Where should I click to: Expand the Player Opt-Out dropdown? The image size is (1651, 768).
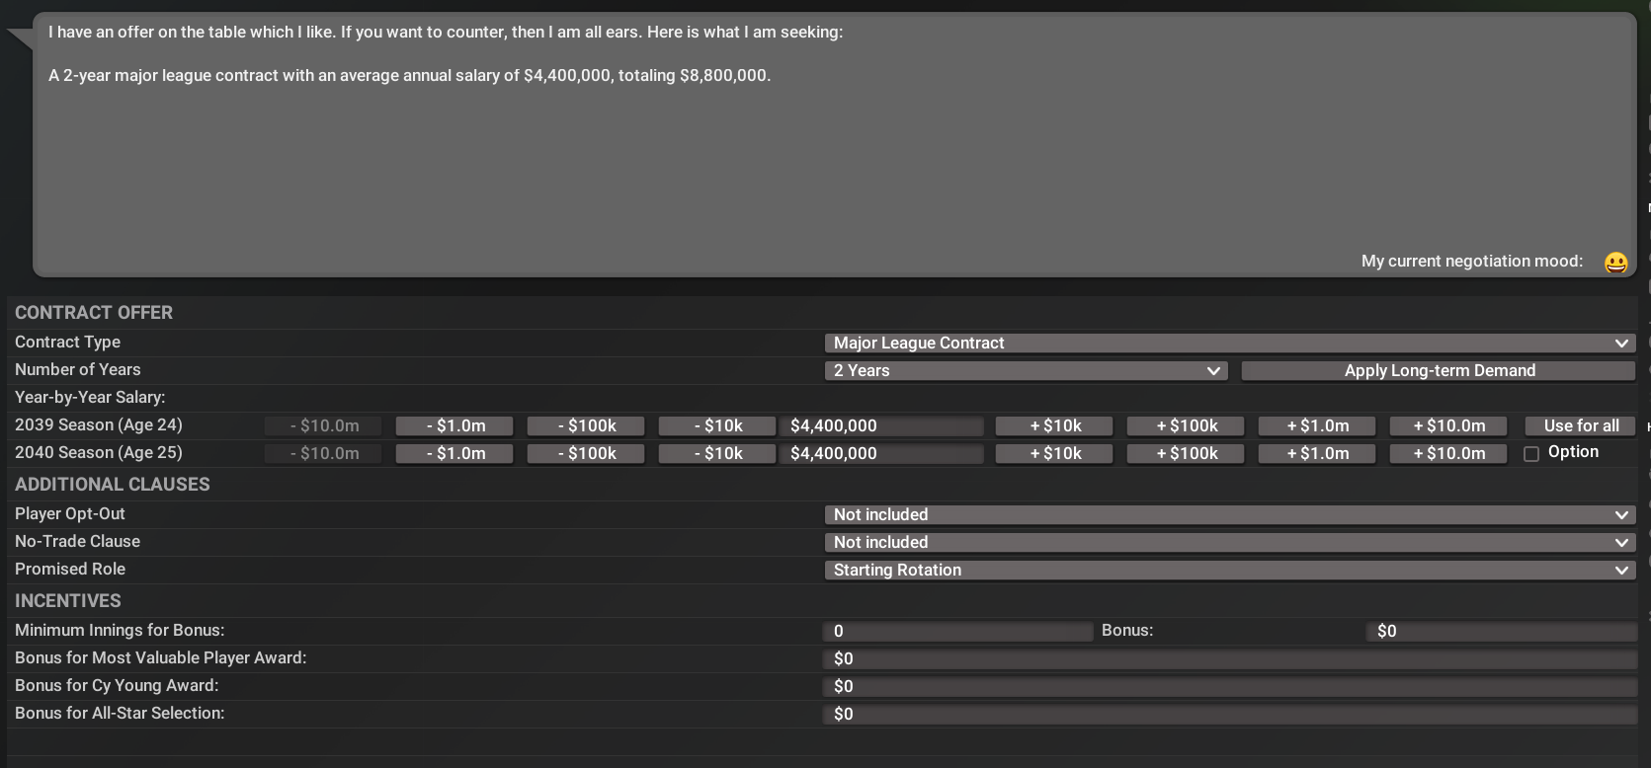(x=1229, y=514)
